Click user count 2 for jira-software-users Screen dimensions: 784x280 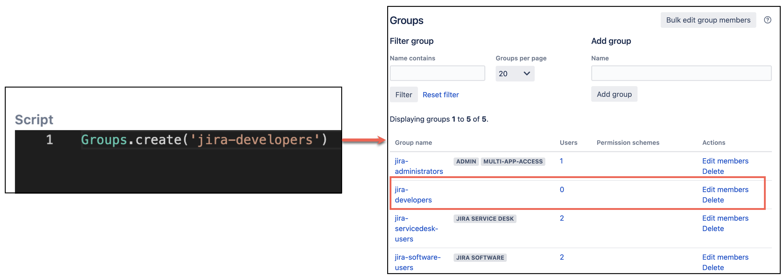point(561,257)
